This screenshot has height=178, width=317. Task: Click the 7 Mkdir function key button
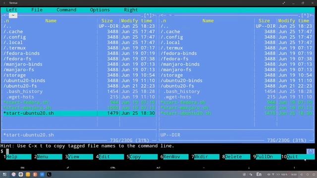206,157
